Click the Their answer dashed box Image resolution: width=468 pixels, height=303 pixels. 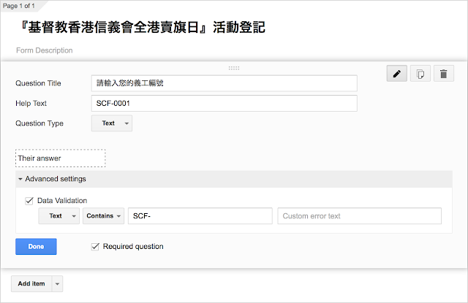coord(60,158)
